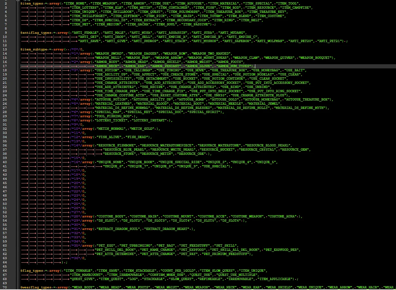
Task: Click the "ARMOR_NUM_TYPES" string
Action: (x=233, y=66)
